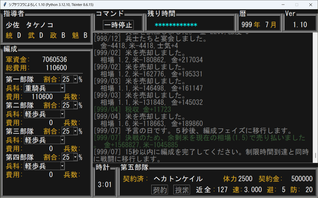Open the 第二部隊 割合 percentage dropdown
This screenshot has width=318, height=198.
click(75, 105)
